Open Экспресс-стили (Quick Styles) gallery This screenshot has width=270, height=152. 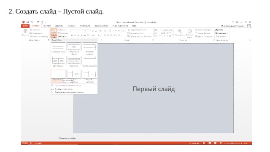pos(189,33)
